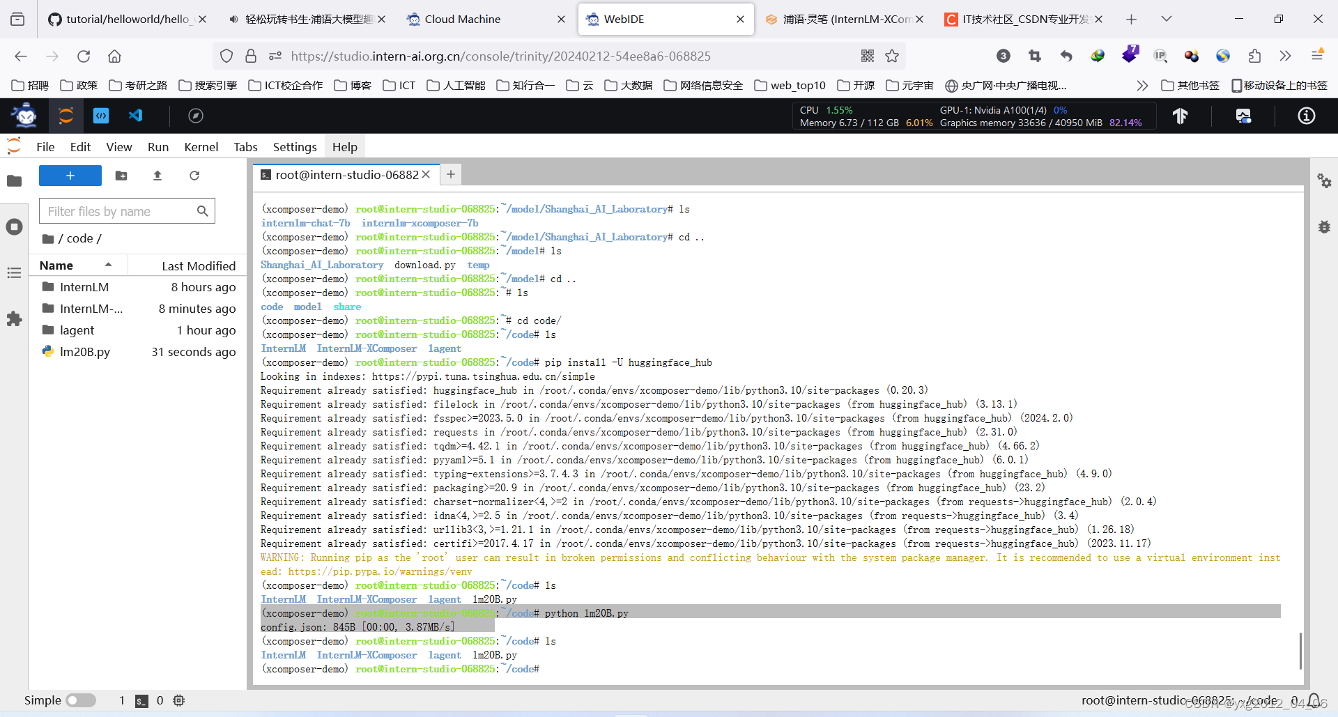The image size is (1338, 717).
Task: Switch to the tutorial/helloworld GitHub browser tab
Action: click(x=127, y=20)
